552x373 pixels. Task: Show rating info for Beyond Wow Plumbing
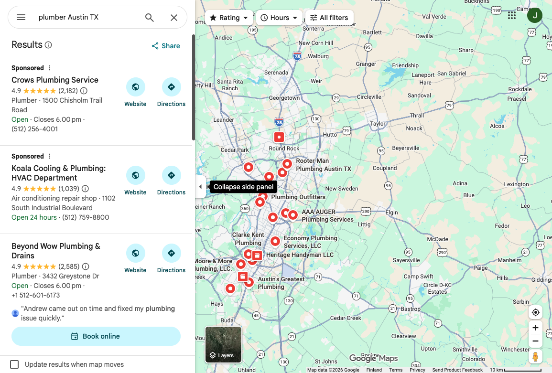(x=86, y=266)
